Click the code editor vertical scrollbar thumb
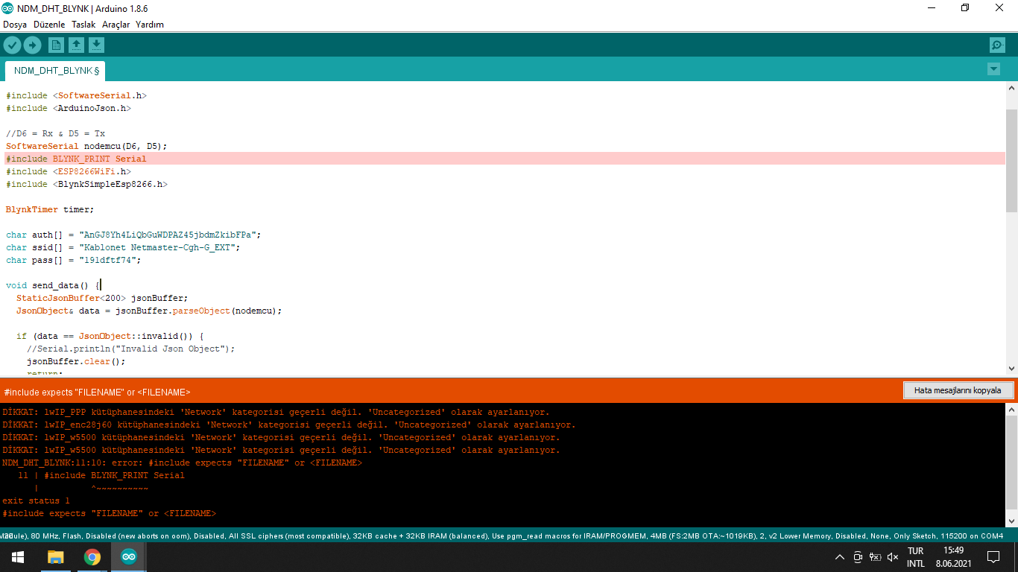The image size is (1018, 572). [1011, 160]
